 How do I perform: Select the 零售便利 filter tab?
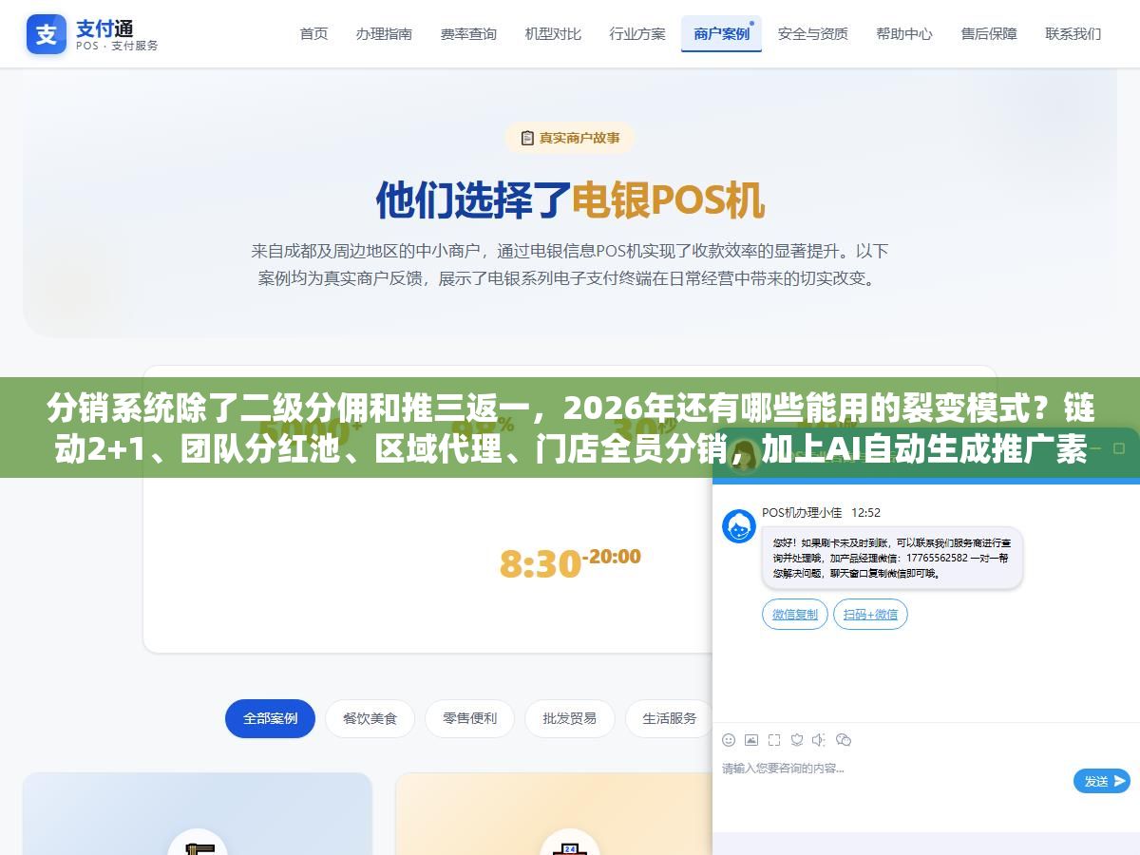coord(469,718)
